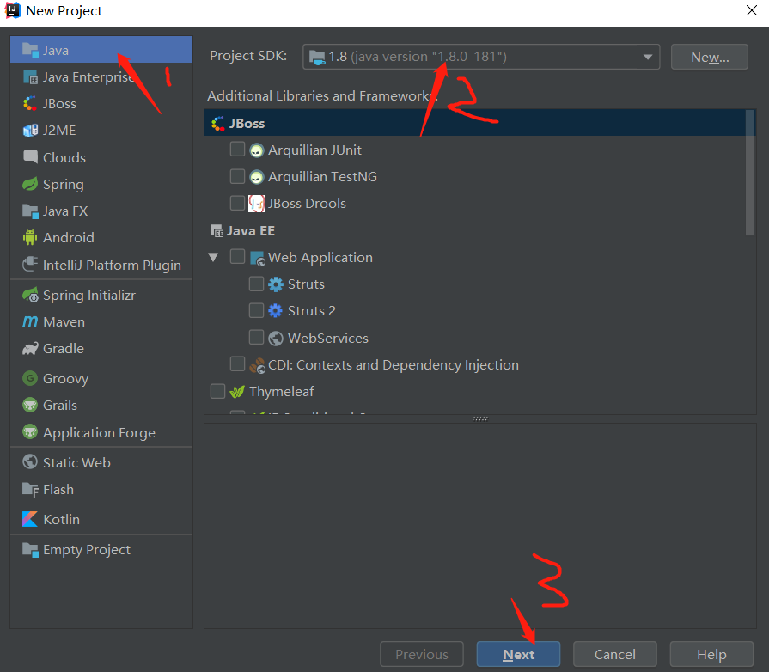
Task: Click the Next button
Action: [518, 654]
